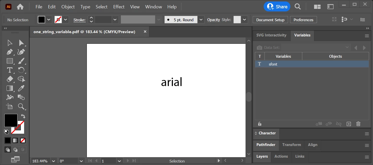Select the Gradient tool

10,88
